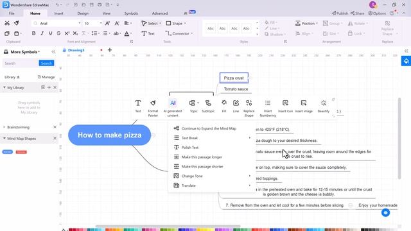Screen dimensions: 411x231
Task: Click Topic icon in floating toolbar
Action: (193, 106)
